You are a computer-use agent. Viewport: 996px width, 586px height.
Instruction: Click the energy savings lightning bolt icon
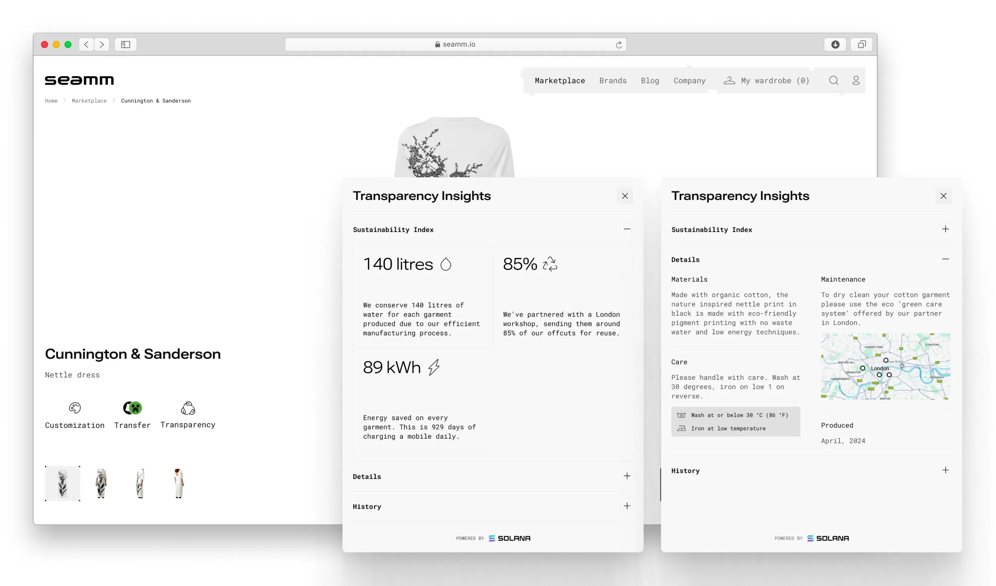433,367
